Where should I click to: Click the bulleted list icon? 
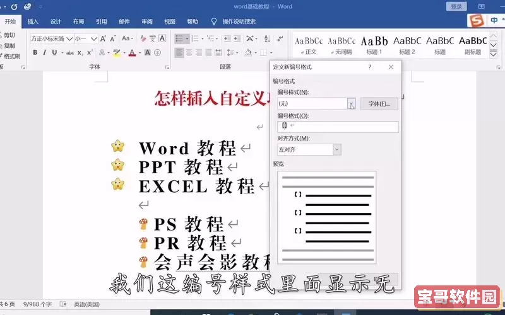pyautogui.click(x=179, y=39)
